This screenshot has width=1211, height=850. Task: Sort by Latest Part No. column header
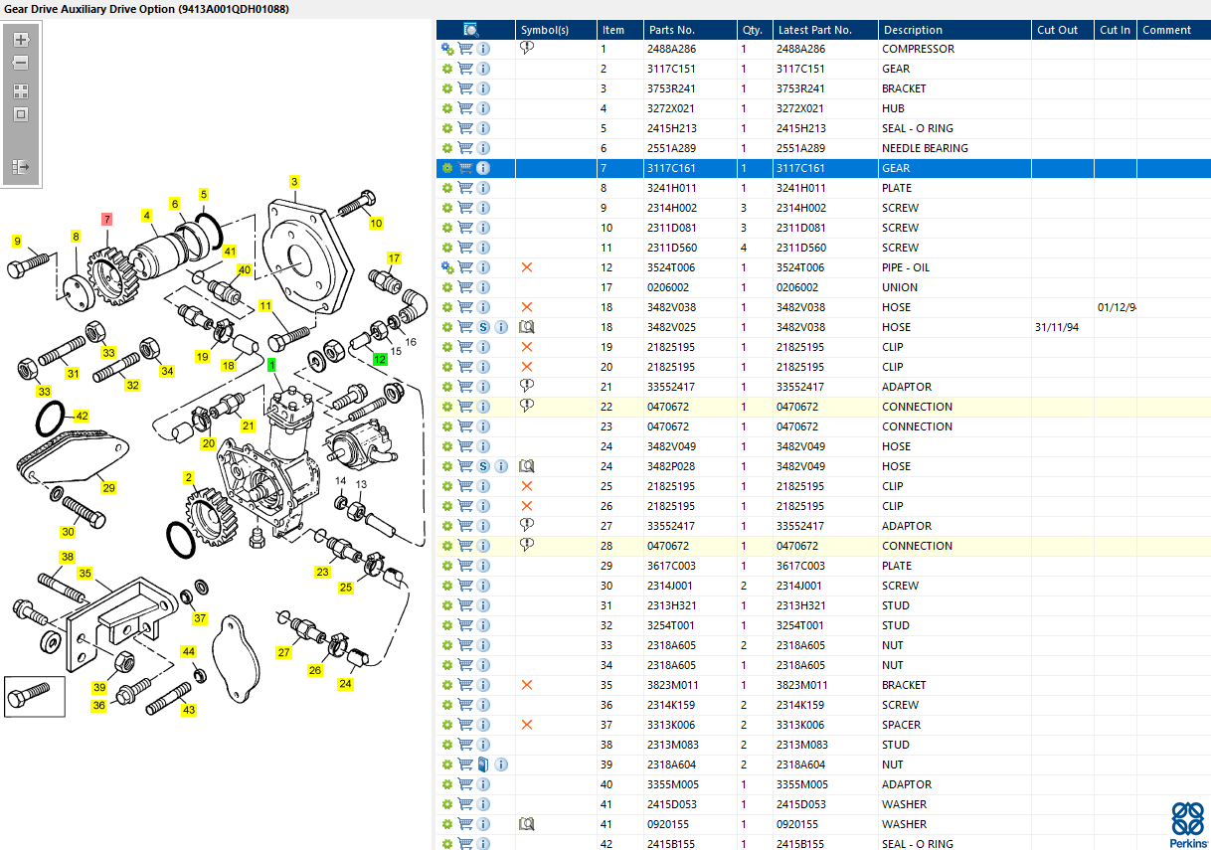[825, 30]
